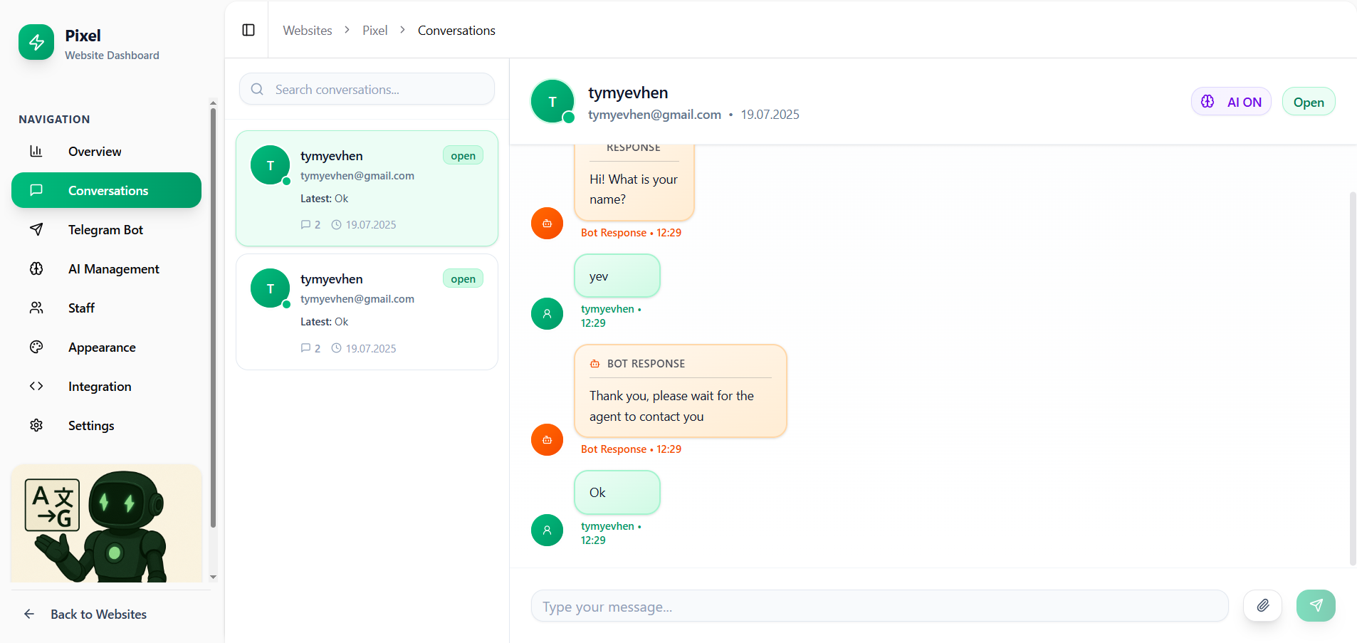Toggle the Open status for the conversation
Viewport: 1357px width, 643px height.
[x=1308, y=101]
